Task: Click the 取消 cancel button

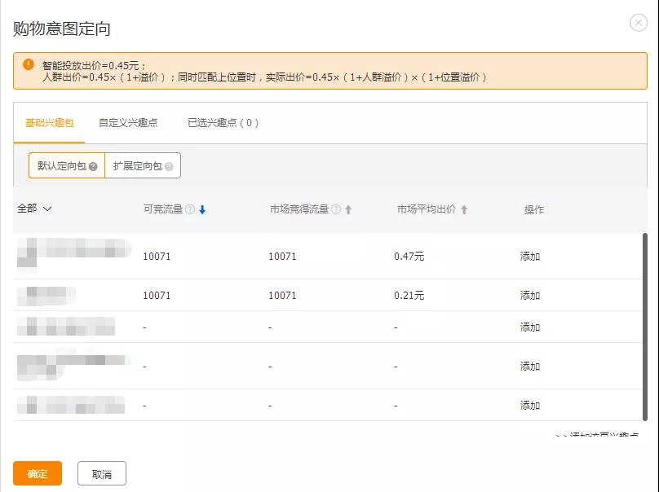Action: tap(101, 473)
